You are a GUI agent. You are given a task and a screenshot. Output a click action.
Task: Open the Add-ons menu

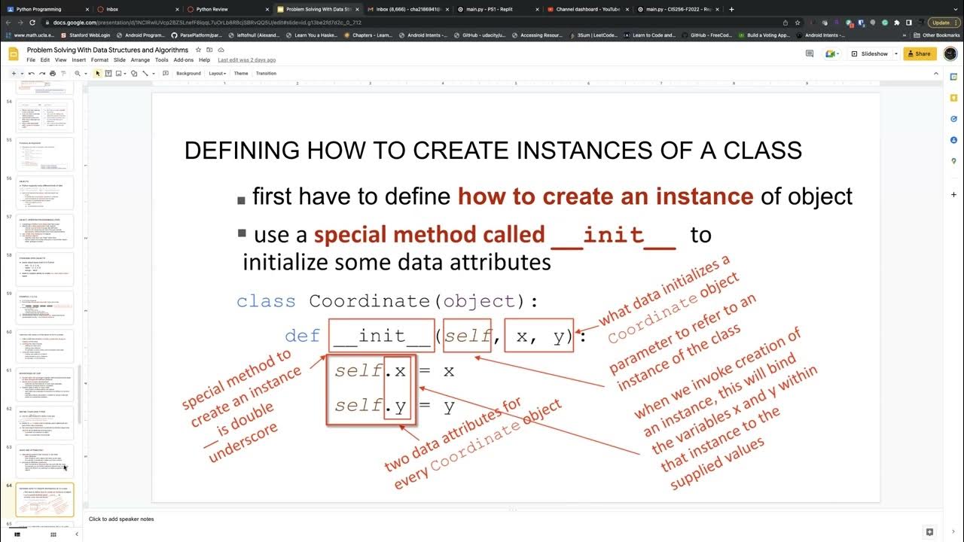click(x=183, y=59)
